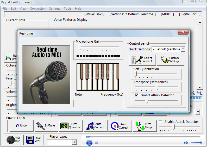Image resolution: width=207 pixels, height=147 pixels.
Task: Open the Tools menu
Action: pos(68,9)
